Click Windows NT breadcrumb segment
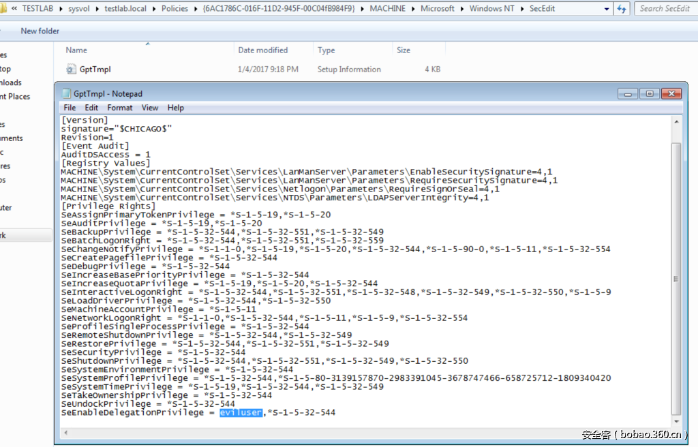Image resolution: width=698 pixels, height=447 pixels. (x=492, y=8)
